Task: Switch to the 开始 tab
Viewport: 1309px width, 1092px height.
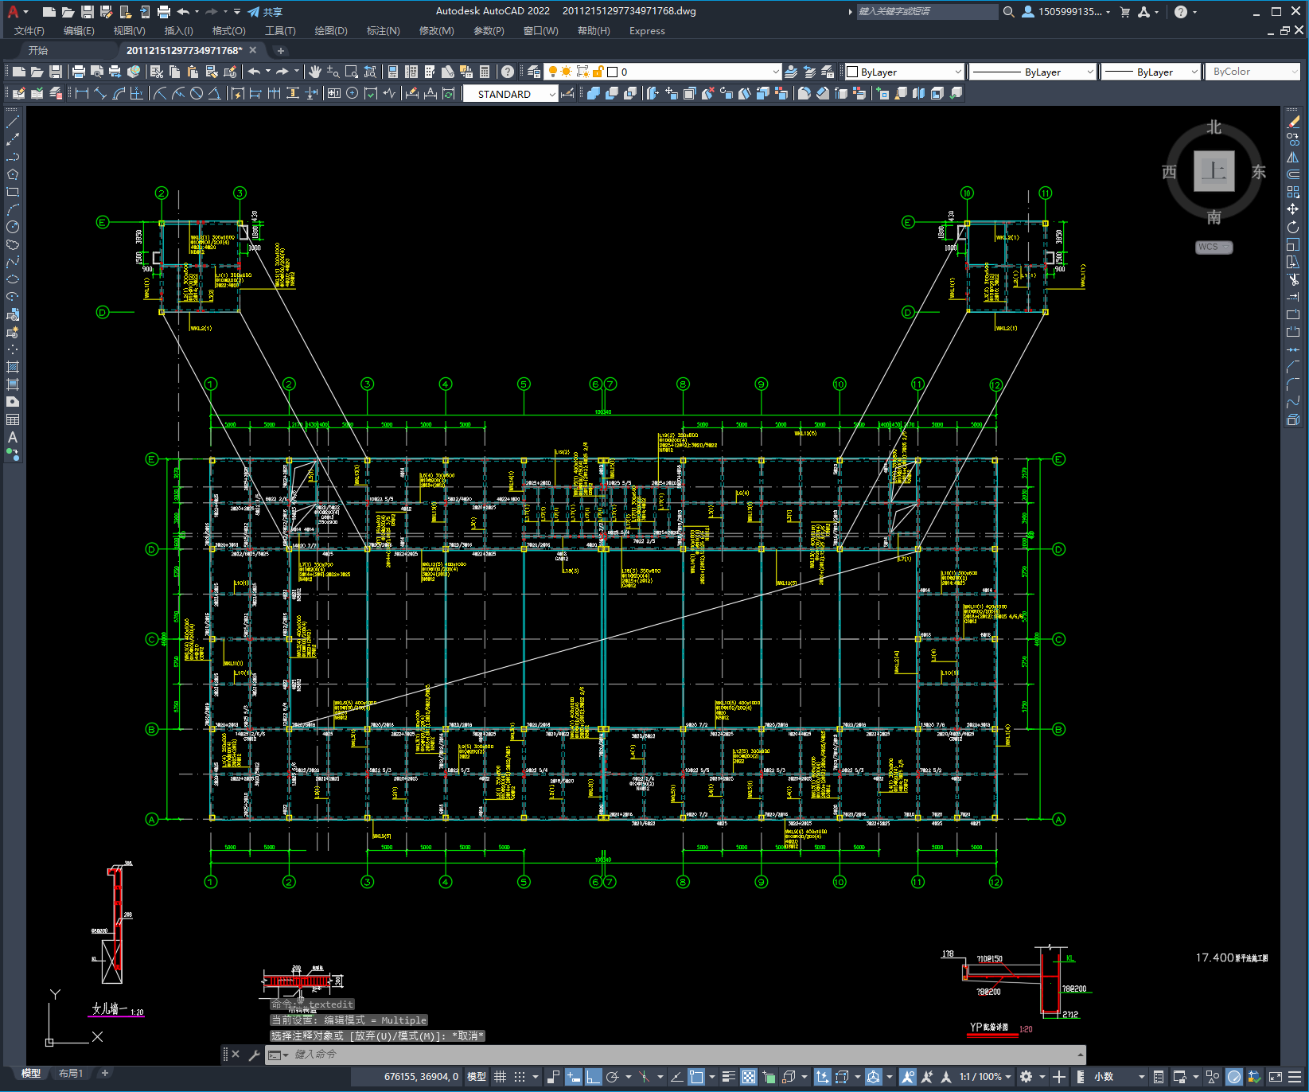Action: (37, 50)
